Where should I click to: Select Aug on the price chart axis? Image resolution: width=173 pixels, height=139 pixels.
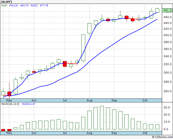coord(89,100)
